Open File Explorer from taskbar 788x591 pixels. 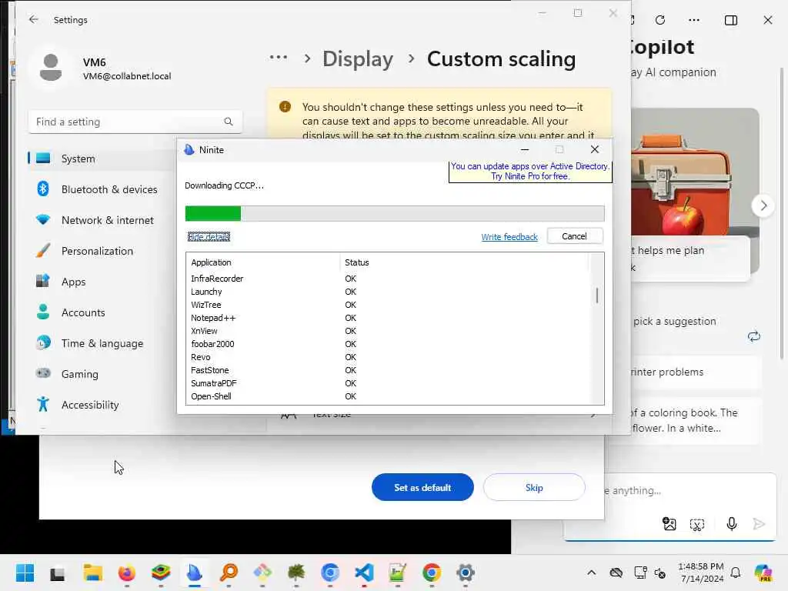coord(92,573)
